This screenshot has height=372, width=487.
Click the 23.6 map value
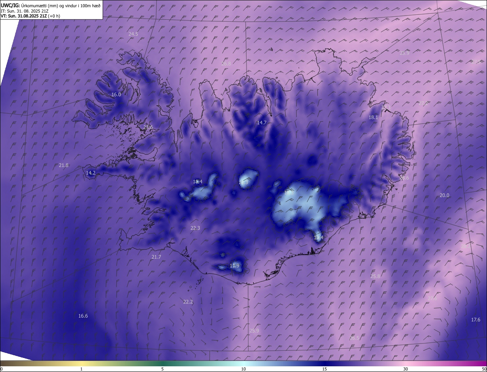coord(148,127)
